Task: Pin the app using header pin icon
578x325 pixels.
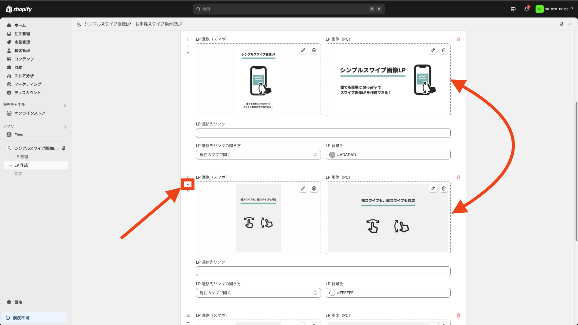Action: coord(562,24)
